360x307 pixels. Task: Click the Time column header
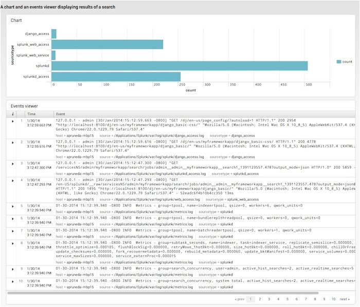coord(31,114)
